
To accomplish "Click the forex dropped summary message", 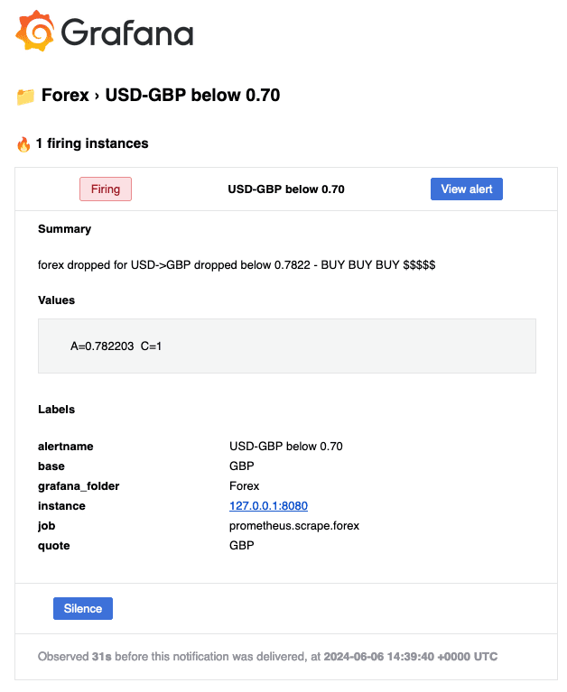I will (x=237, y=265).
